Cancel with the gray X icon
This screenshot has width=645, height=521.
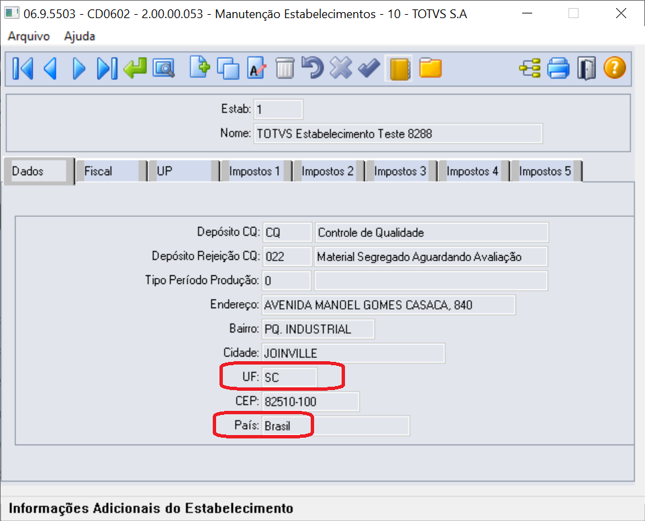(341, 68)
